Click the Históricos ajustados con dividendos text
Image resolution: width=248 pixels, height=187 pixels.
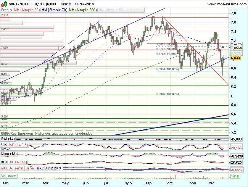[64, 134]
